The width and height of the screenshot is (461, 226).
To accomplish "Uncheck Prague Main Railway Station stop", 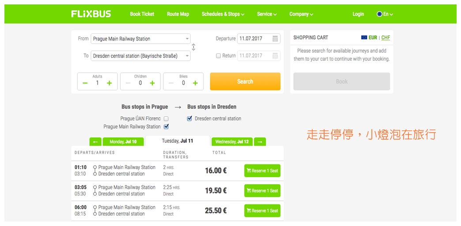I will [166, 127].
